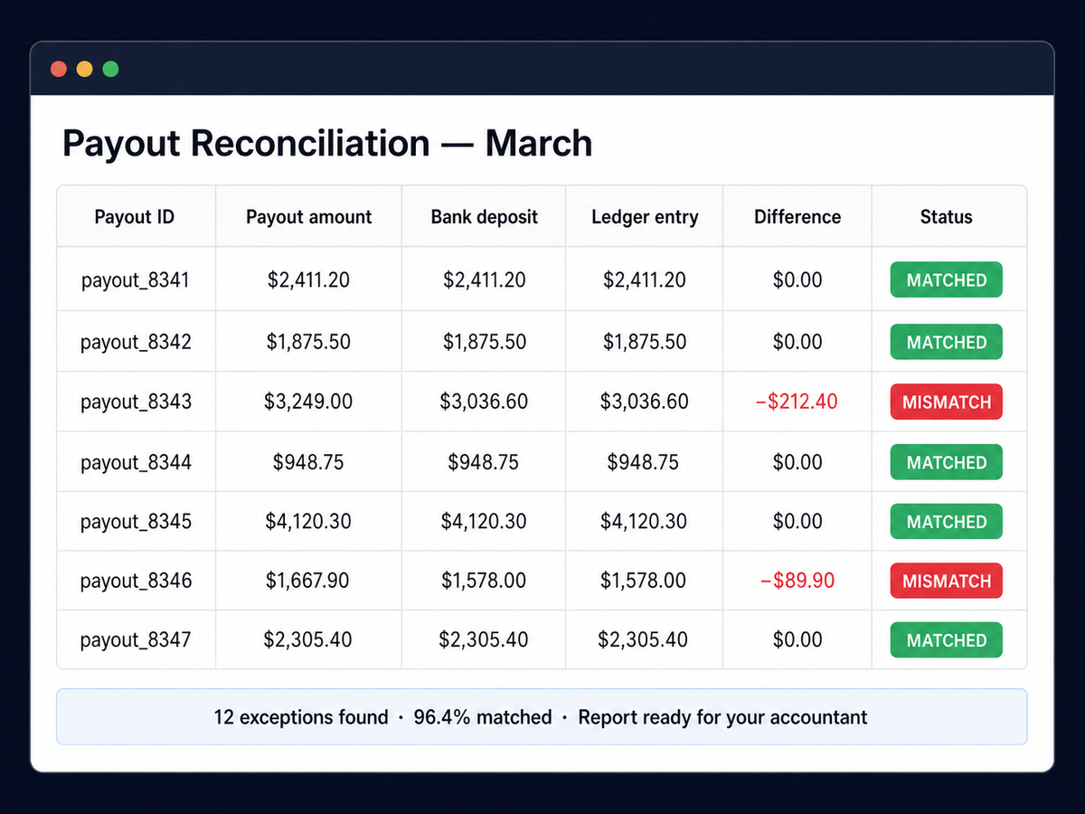Select the payout_8347 ID cell
Screen dimensions: 1085x814
[x=136, y=640]
